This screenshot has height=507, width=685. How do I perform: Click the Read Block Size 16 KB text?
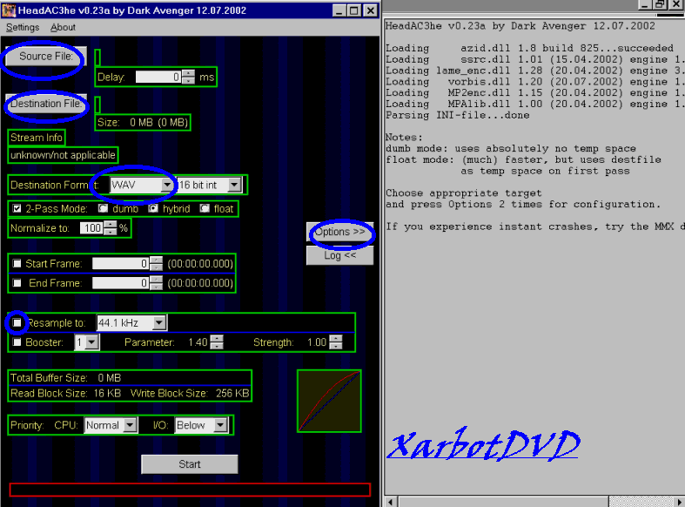coord(65,394)
